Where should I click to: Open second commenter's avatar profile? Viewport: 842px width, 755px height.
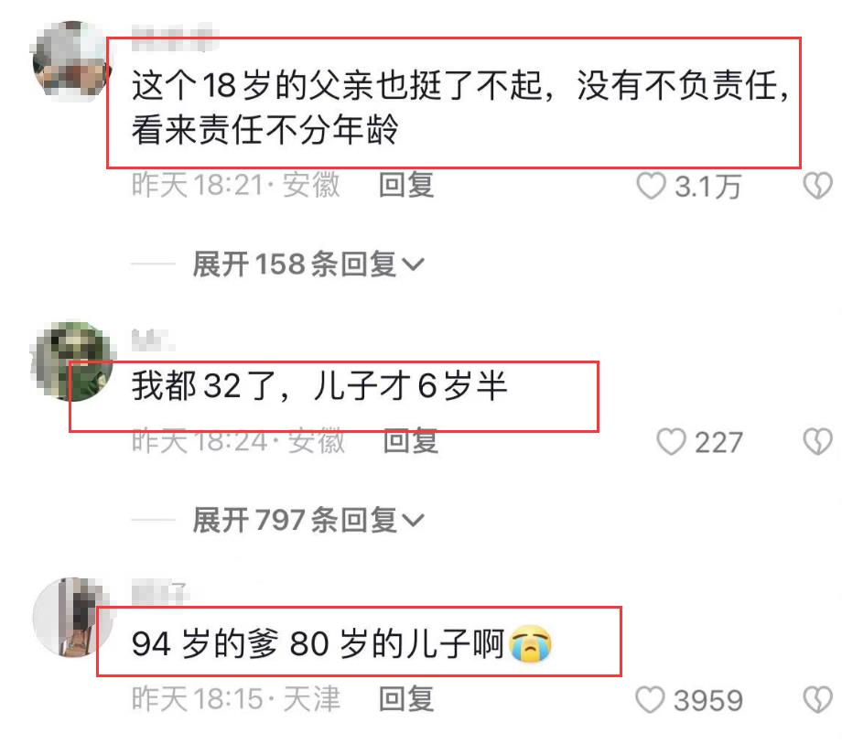tap(72, 361)
